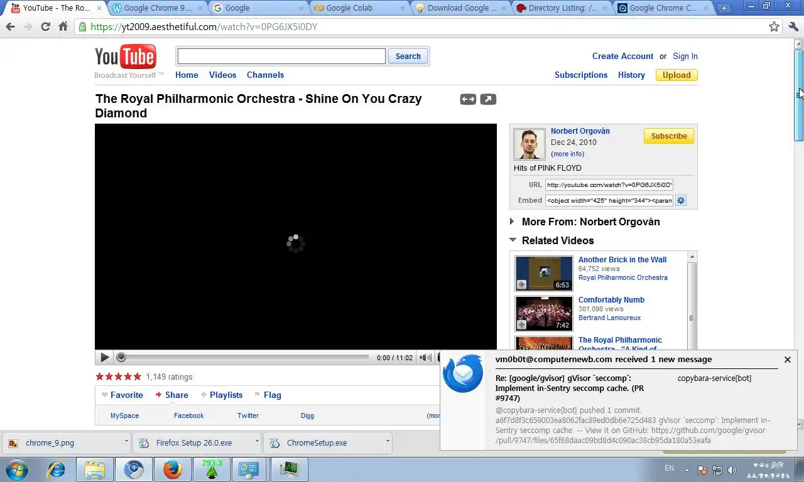Pop out the video with arrow icon
The width and height of the screenshot is (804, 482).
pos(488,99)
